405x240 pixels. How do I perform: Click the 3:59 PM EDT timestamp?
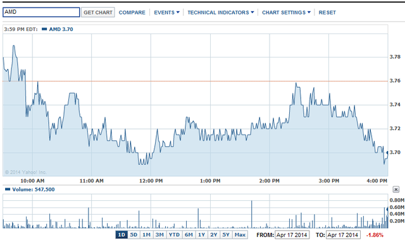[x=21, y=29]
